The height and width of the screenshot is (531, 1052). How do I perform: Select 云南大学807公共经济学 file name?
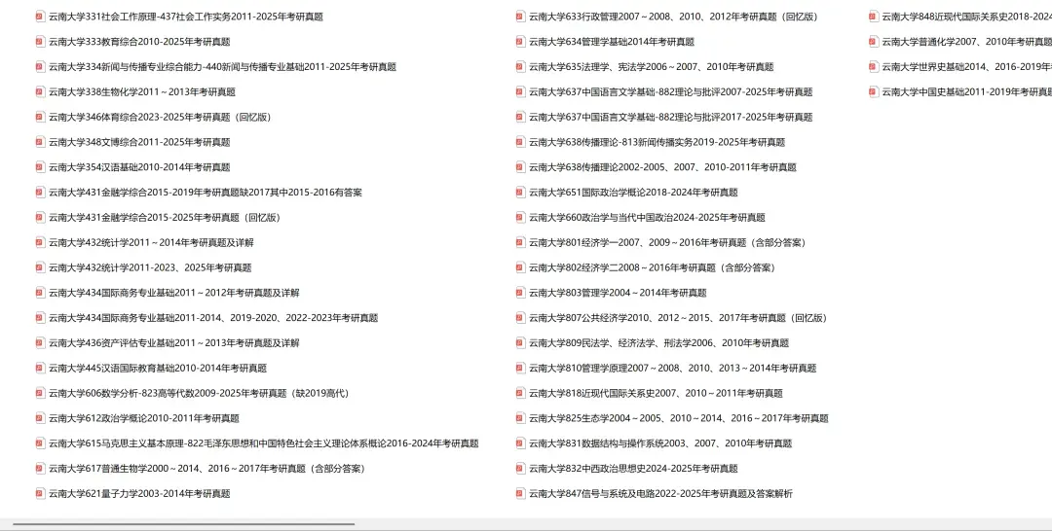[678, 318]
